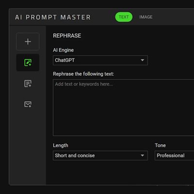Click the Length label
The image size is (194, 194).
[61, 145]
